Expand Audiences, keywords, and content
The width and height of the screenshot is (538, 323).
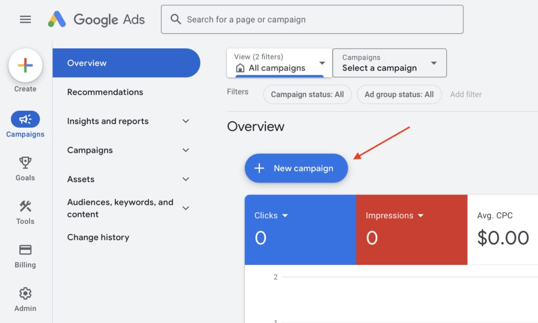coord(120,208)
